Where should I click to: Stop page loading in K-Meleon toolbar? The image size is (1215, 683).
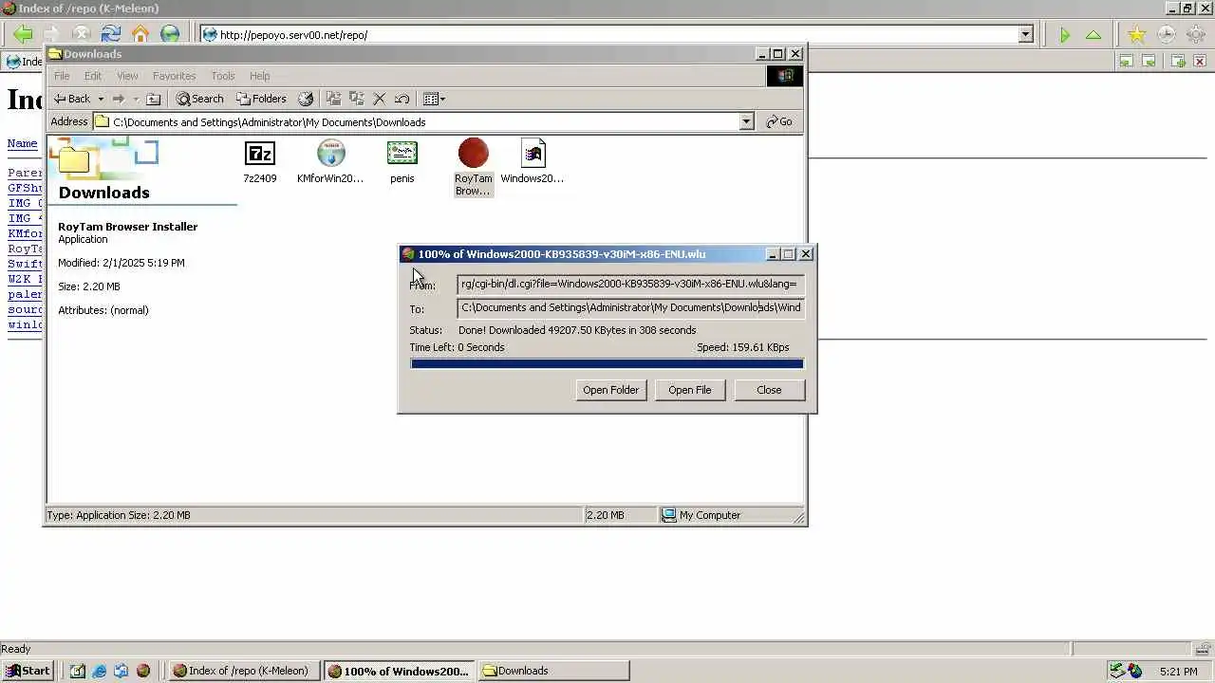pos(82,35)
